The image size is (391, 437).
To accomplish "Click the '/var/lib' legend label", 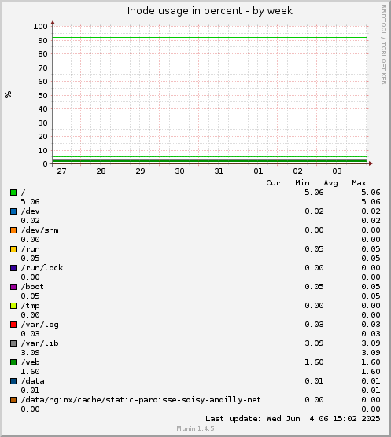I will click(40, 343).
